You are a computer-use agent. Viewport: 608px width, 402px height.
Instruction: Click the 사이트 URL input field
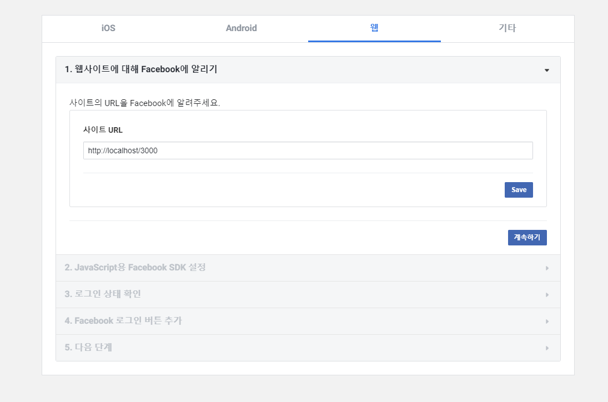click(308, 150)
